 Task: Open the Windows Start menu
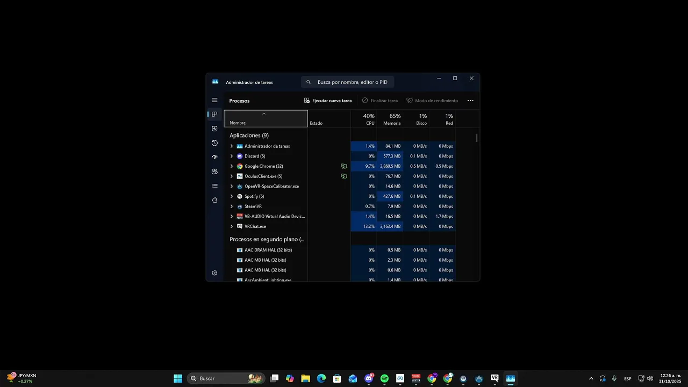[178, 378]
